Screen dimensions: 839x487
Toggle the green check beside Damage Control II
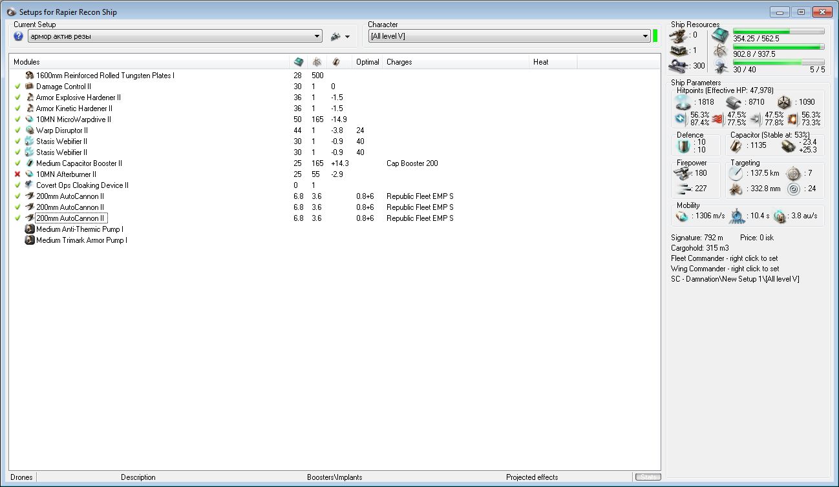(17, 87)
